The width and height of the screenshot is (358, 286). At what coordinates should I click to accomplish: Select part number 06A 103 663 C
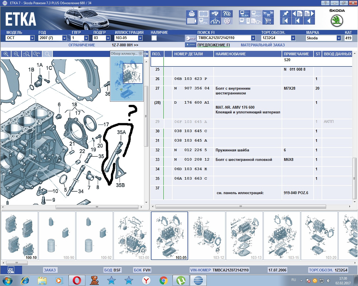191,178
